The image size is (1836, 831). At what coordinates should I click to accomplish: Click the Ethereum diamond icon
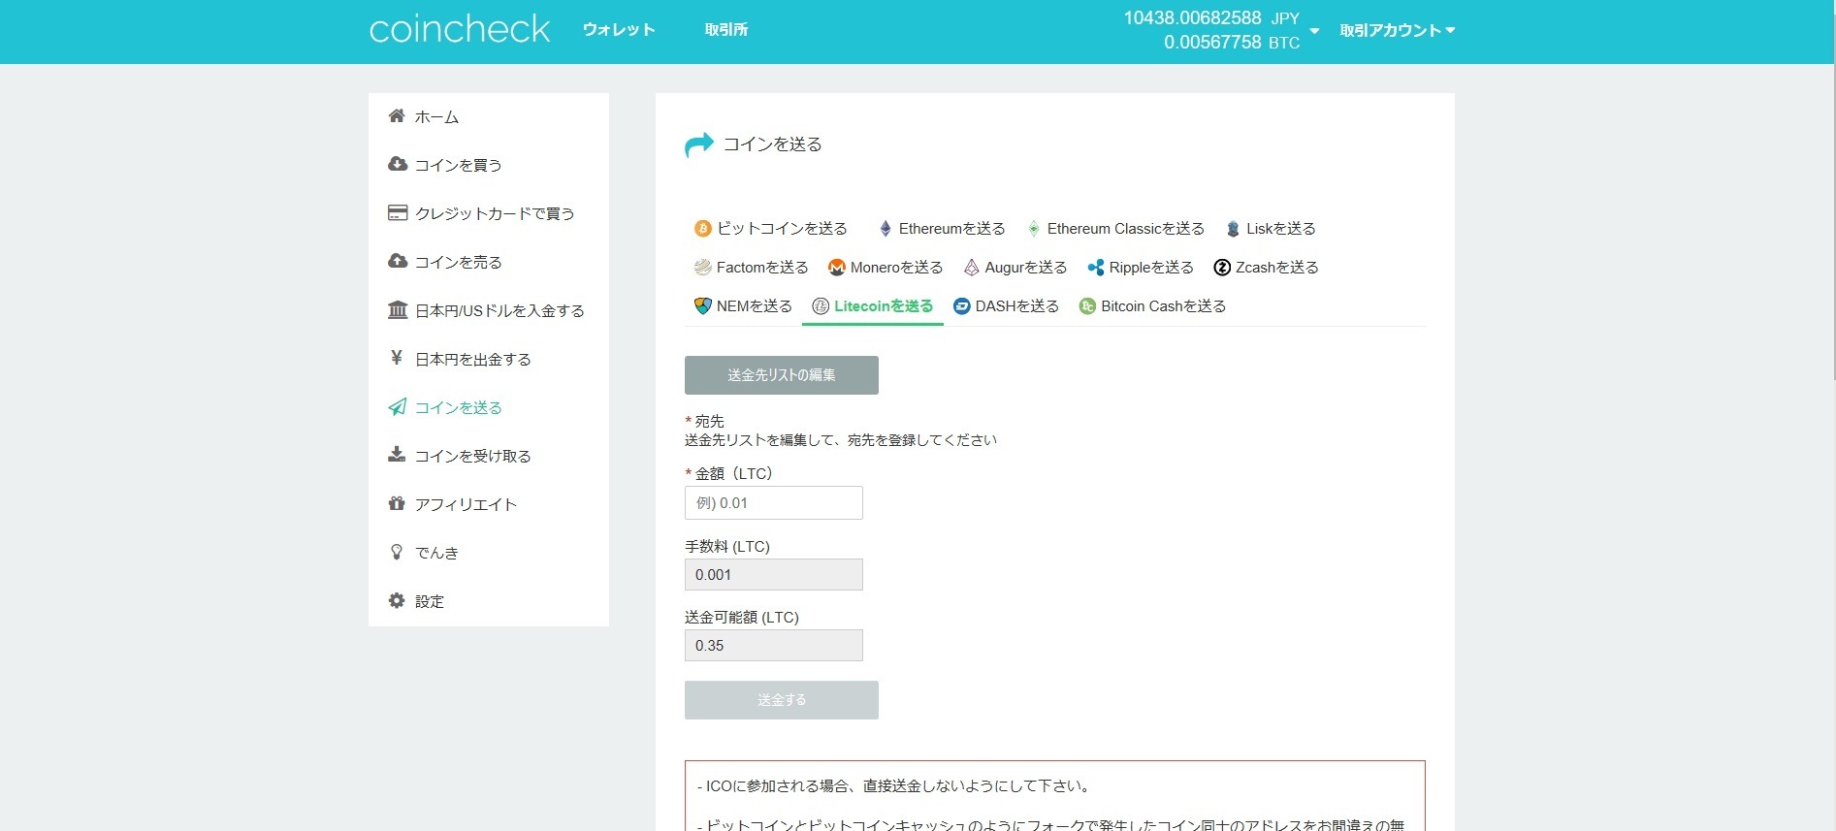(x=885, y=229)
